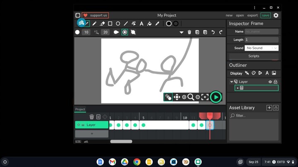
Task: Toggle the lock on Layer in Outliner
Action: pyautogui.click(x=275, y=82)
